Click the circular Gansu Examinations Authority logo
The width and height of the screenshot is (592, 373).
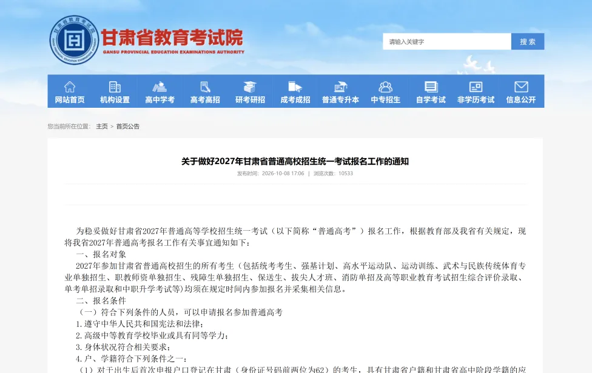(x=74, y=40)
